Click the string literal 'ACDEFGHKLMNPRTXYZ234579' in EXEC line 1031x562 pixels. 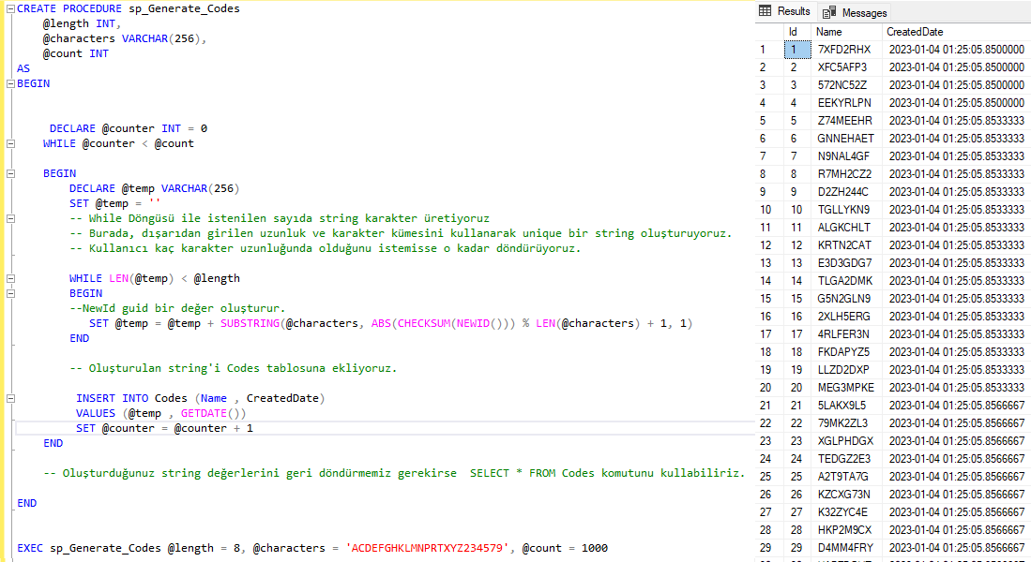(x=427, y=548)
